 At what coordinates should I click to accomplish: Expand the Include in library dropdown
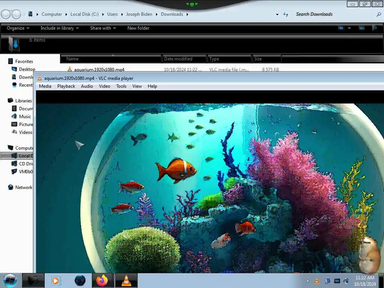[x=60, y=28]
